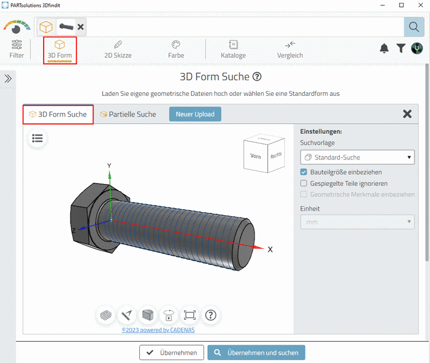The image size is (430, 363).
Task: Click the Vorn face of view cube
Action: pos(255,155)
